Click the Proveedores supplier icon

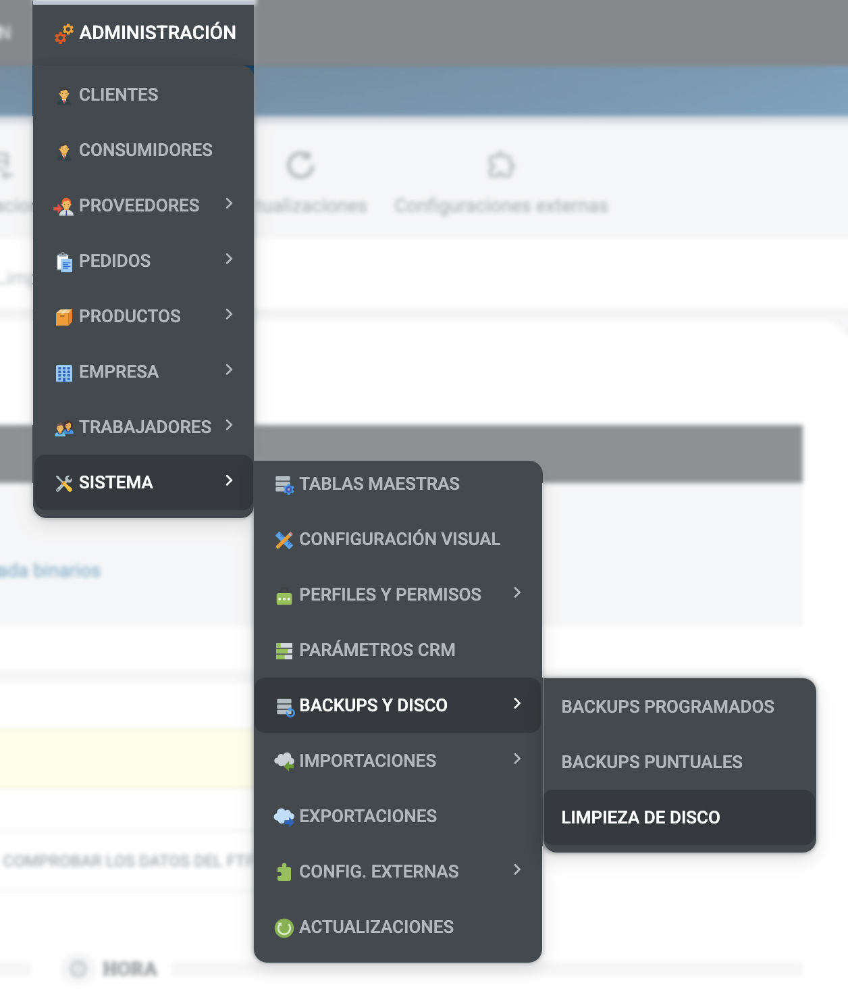click(x=64, y=206)
